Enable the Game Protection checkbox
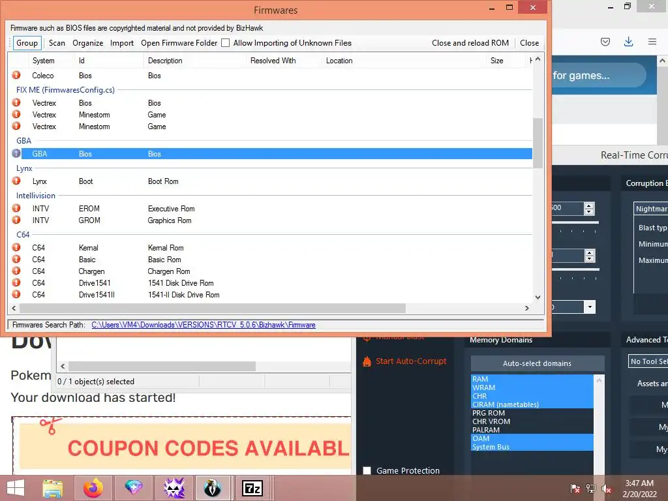This screenshot has width=668, height=501. [367, 470]
